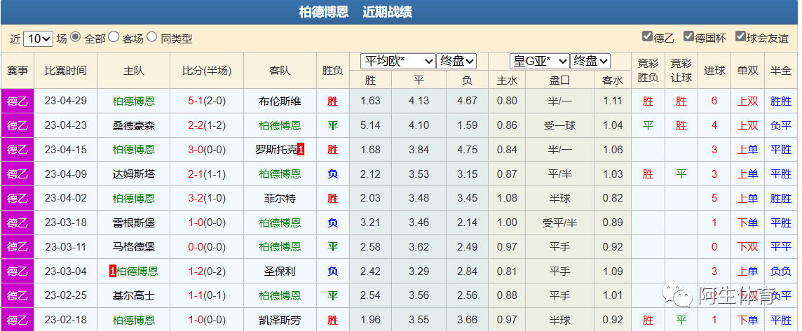Screen dimensions: 802x331
Task: Click the 主水 value 1.08
Action: click(507, 198)
